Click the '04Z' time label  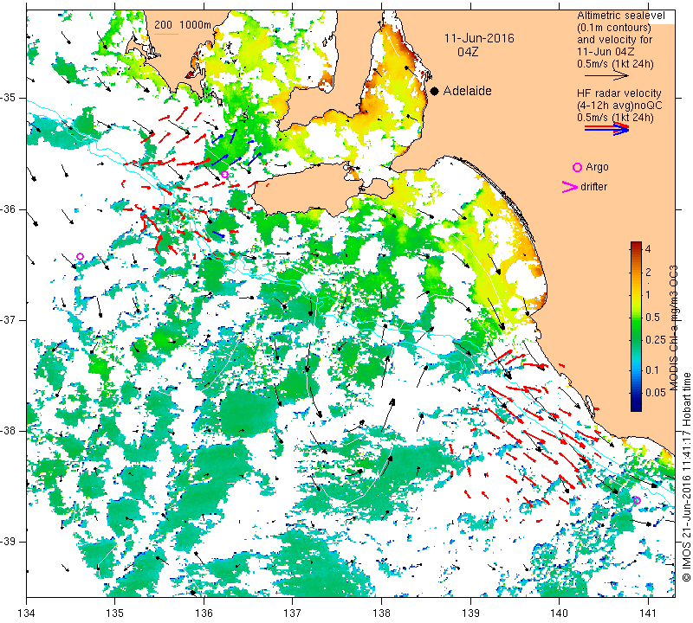[468, 52]
